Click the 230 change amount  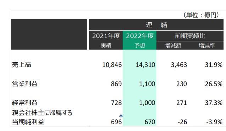click(182, 84)
